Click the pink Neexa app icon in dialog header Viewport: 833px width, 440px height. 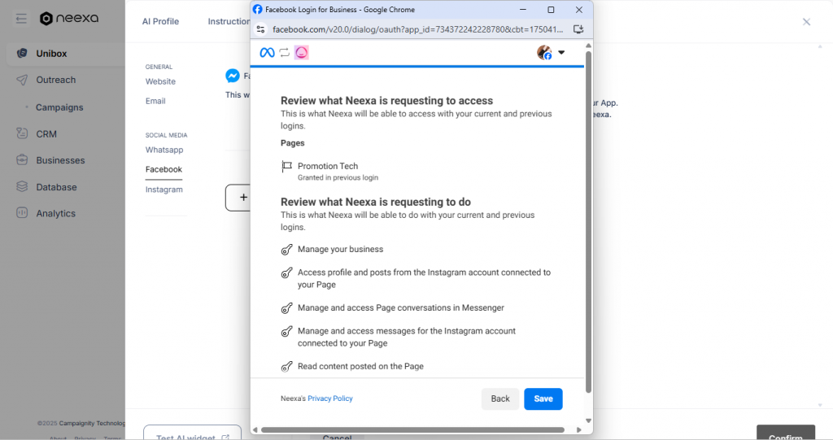[301, 52]
